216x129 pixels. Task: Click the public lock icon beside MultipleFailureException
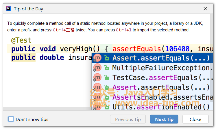click(106, 68)
